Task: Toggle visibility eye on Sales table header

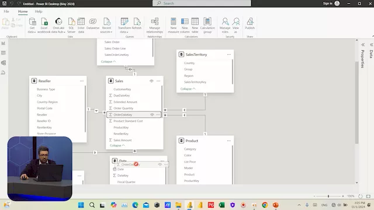Action: [x=151, y=81]
